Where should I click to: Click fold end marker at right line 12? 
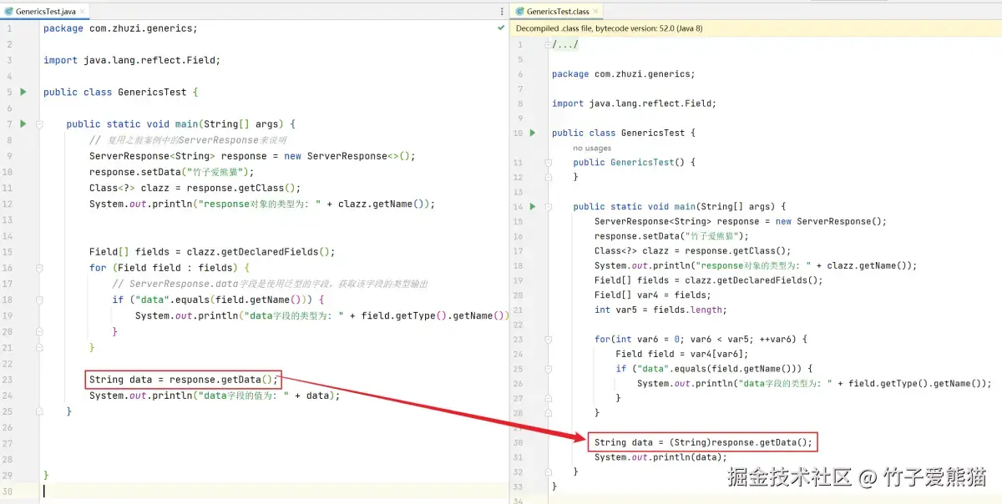coord(548,177)
